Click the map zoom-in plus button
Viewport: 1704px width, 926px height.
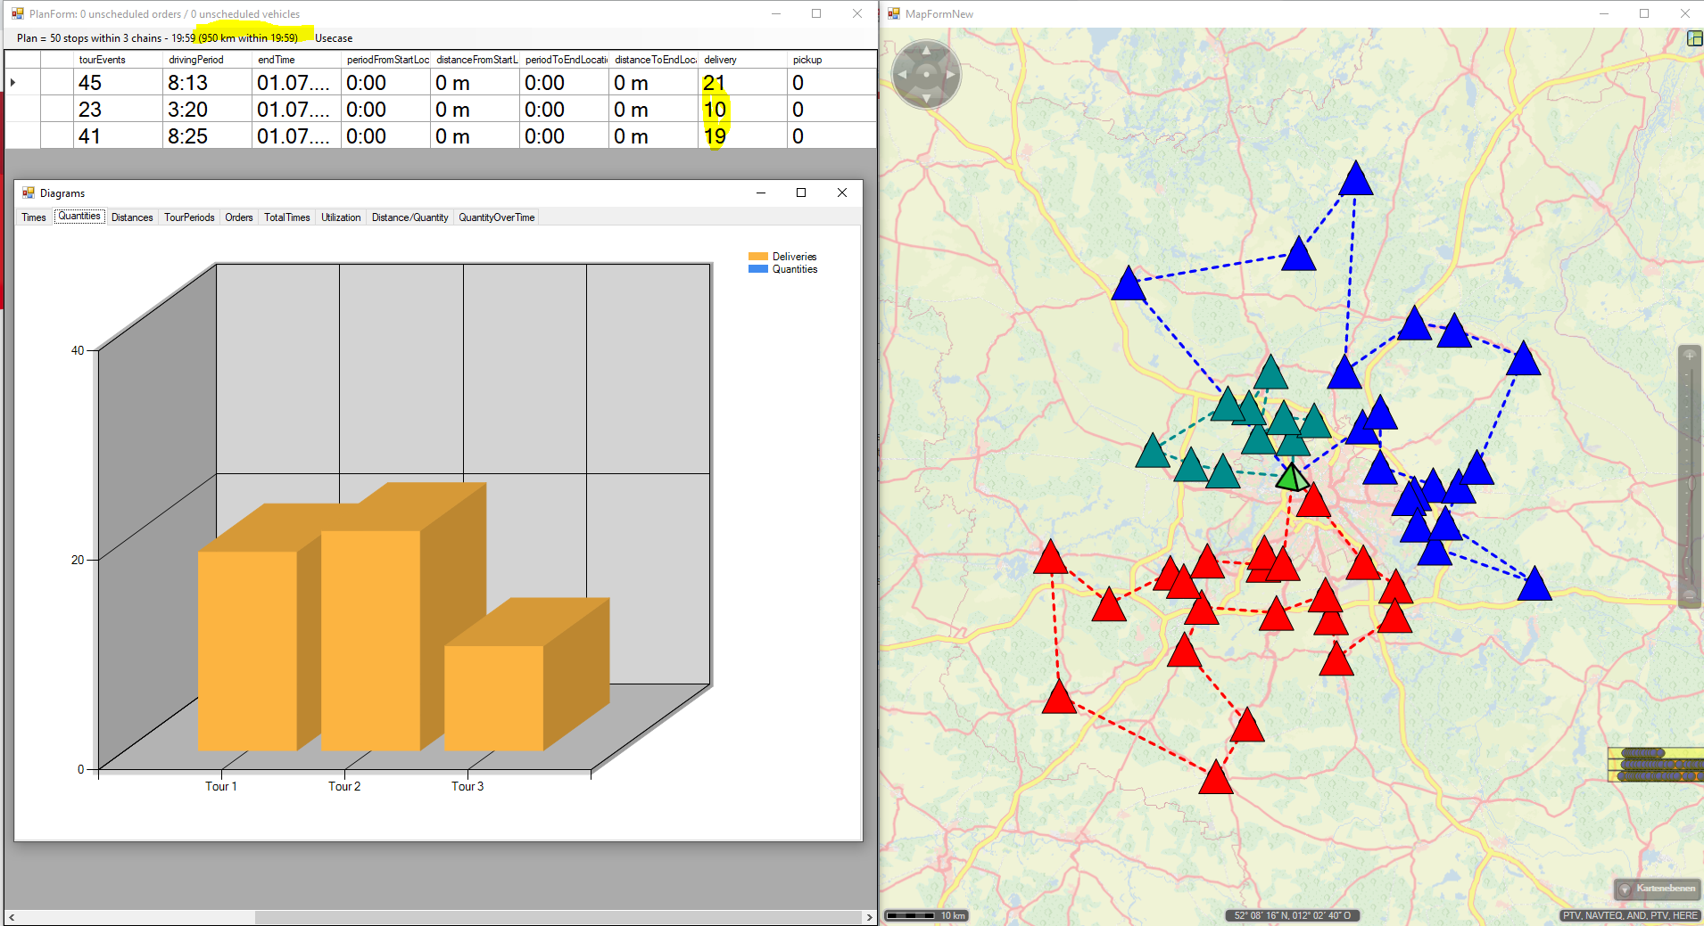tap(1689, 356)
